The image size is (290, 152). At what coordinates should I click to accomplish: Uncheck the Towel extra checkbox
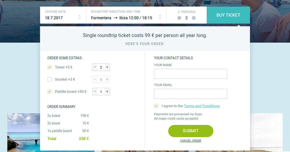50,67
